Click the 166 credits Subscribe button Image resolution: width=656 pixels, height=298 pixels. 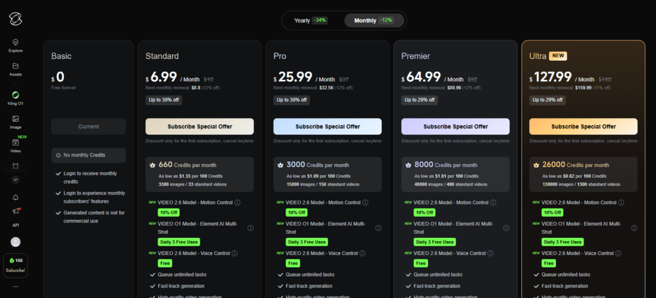pyautogui.click(x=15, y=265)
